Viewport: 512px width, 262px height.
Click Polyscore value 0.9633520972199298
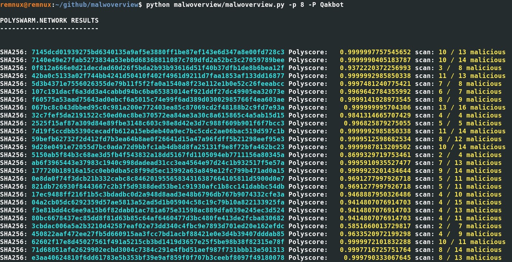pos(375,234)
